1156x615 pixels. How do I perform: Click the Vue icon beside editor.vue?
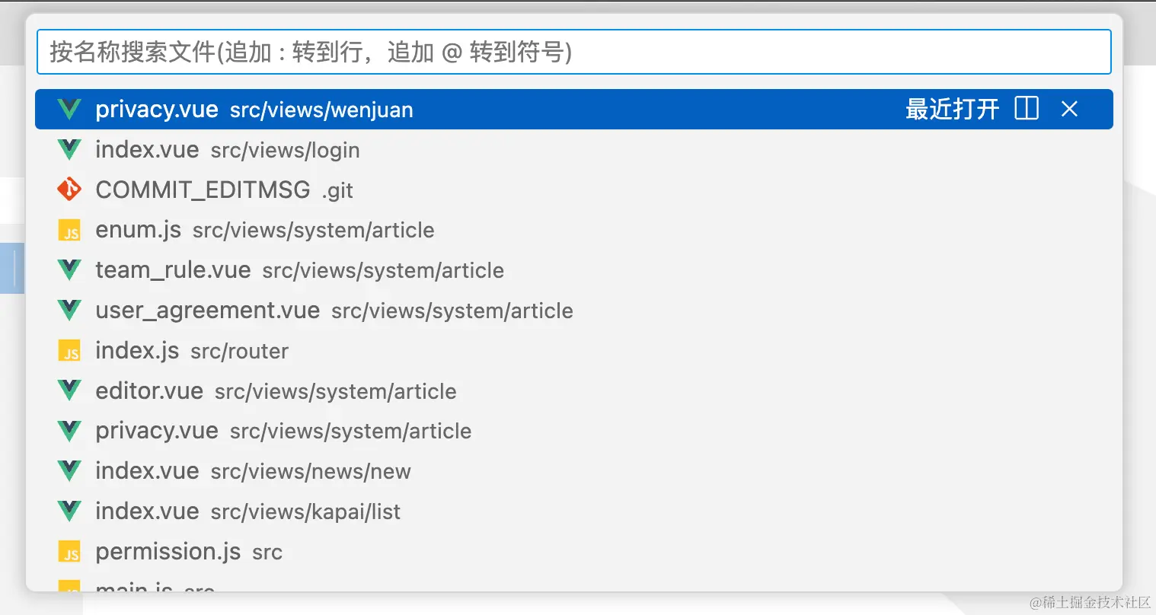click(x=69, y=391)
